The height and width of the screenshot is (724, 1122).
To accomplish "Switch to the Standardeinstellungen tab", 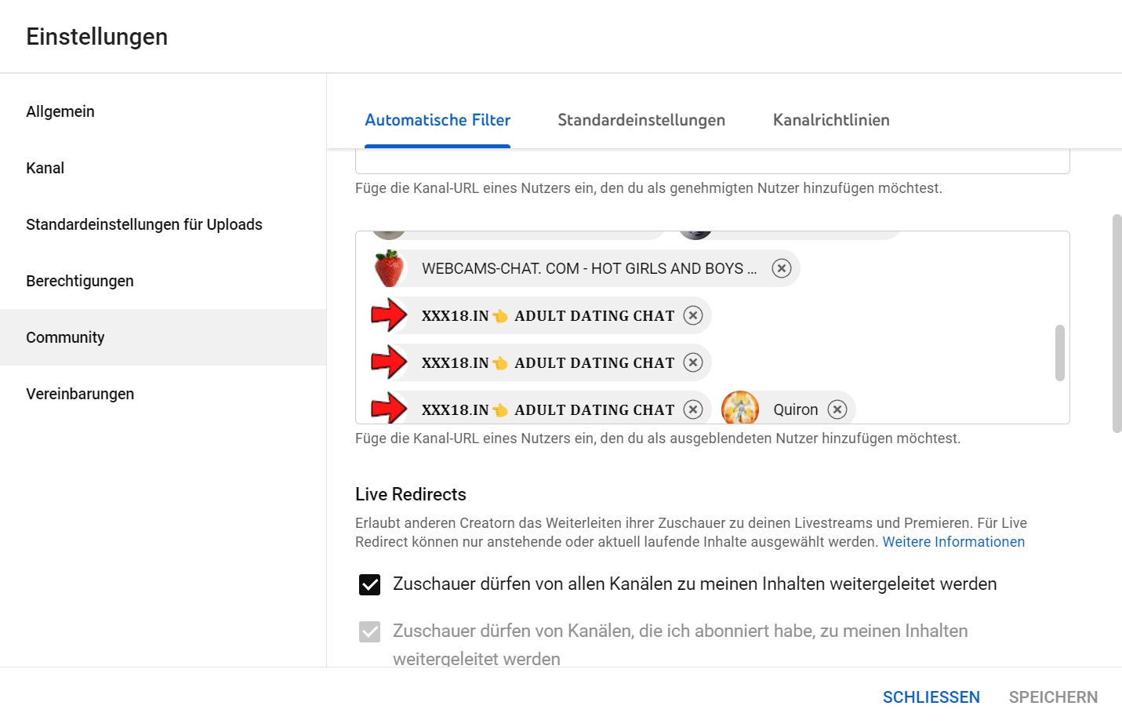I will (641, 120).
